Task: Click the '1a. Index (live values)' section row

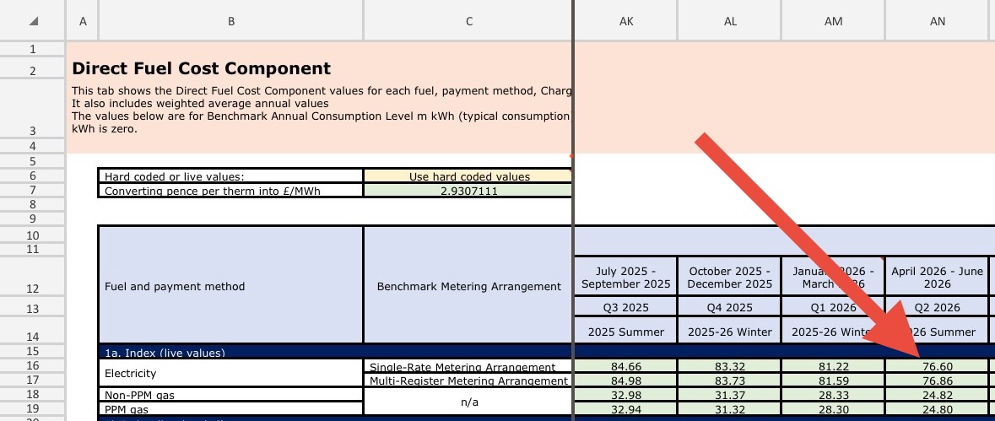Action: tap(230, 352)
